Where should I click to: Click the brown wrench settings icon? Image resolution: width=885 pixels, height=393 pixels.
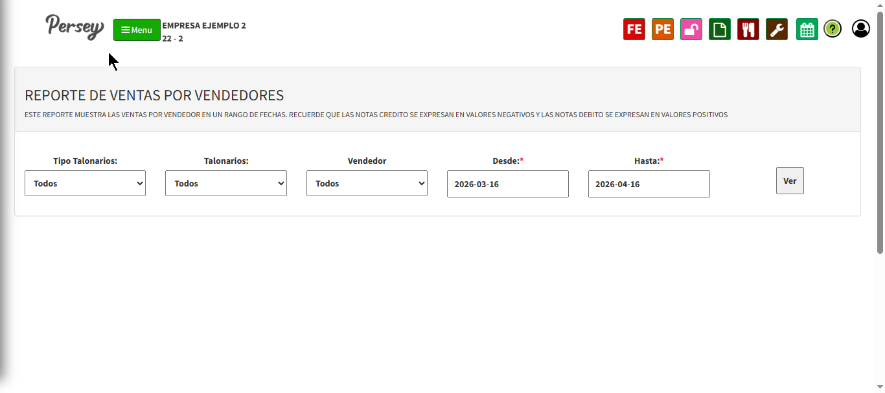[x=777, y=29]
